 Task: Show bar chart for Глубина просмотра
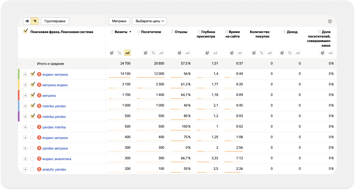[215, 53]
